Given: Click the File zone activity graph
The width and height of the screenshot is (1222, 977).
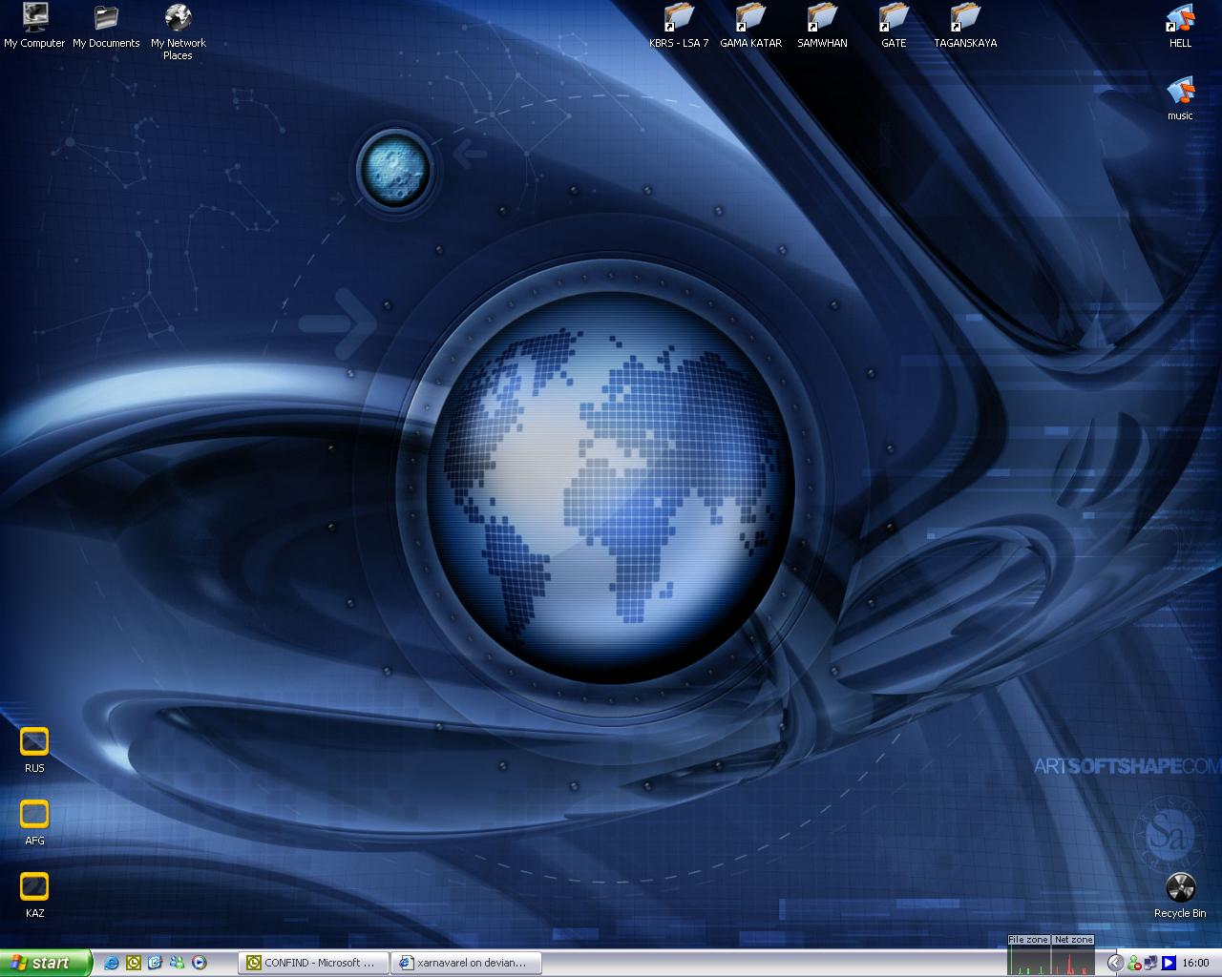Looking at the screenshot, I should tap(1029, 955).
